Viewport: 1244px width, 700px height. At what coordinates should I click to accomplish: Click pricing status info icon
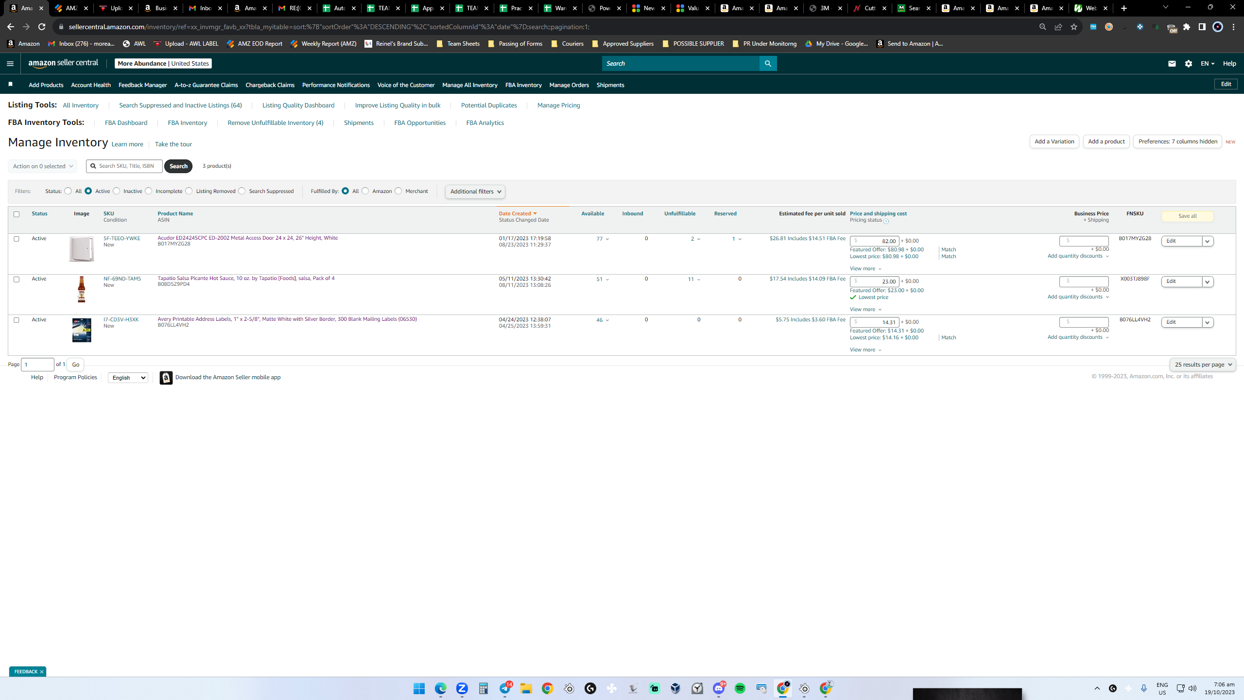(x=886, y=221)
